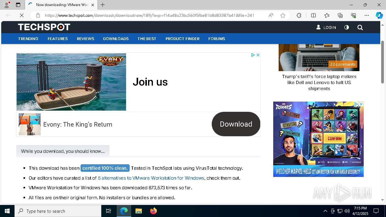
Task: Close the Evony ad with X
Action: (258, 55)
